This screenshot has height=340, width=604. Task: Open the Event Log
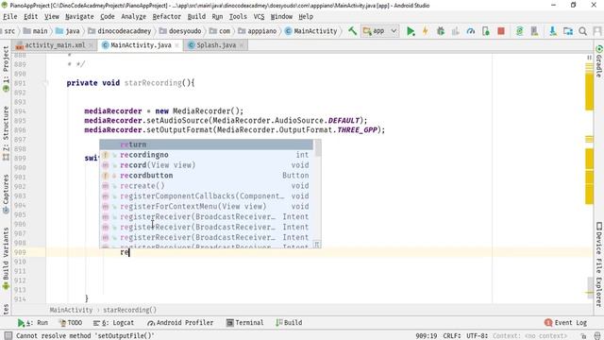565,323
